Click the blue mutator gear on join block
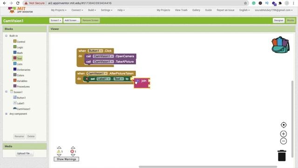Viewport: 298px width, 168px height. (x=137, y=81)
